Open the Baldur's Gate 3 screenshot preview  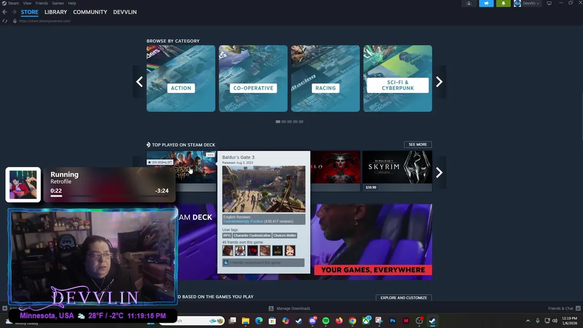click(264, 189)
